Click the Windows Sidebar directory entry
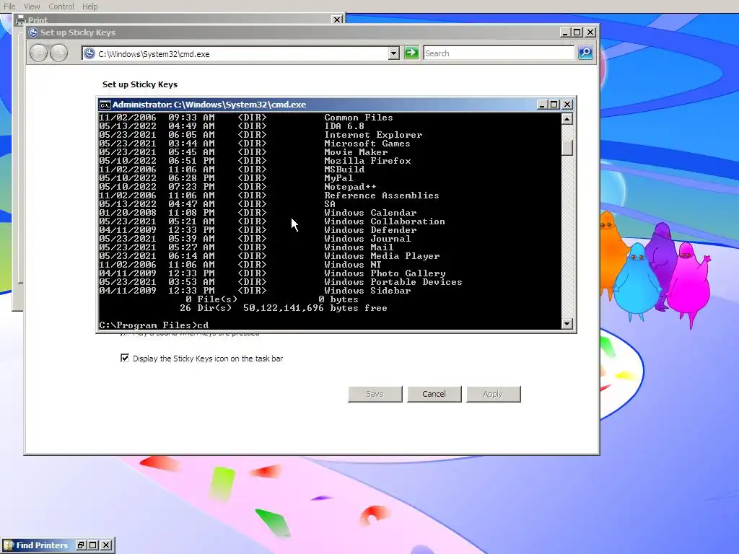 click(367, 290)
